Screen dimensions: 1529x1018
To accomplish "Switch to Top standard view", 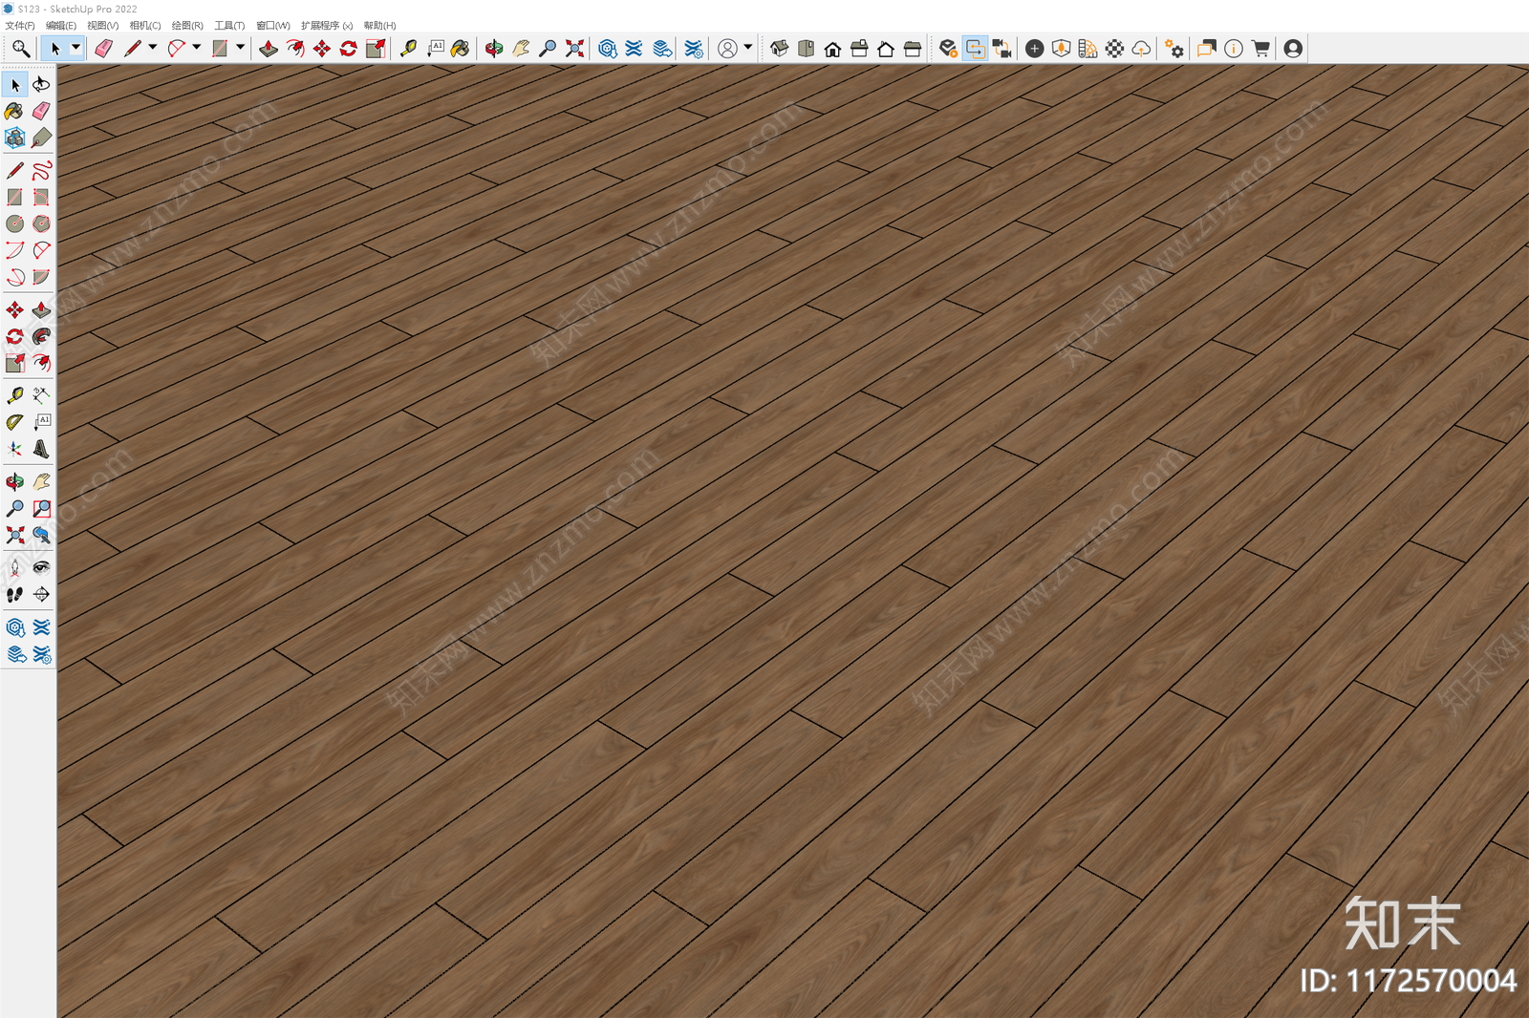I will click(x=807, y=49).
